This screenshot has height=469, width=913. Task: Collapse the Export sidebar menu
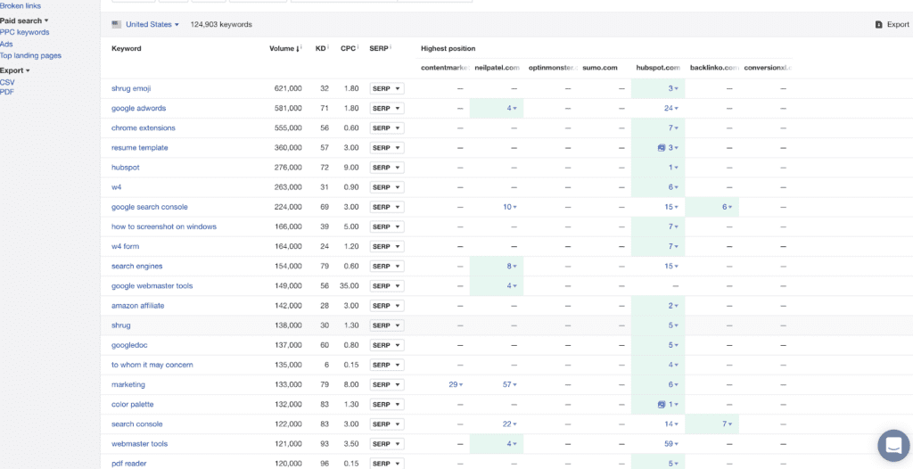14,70
